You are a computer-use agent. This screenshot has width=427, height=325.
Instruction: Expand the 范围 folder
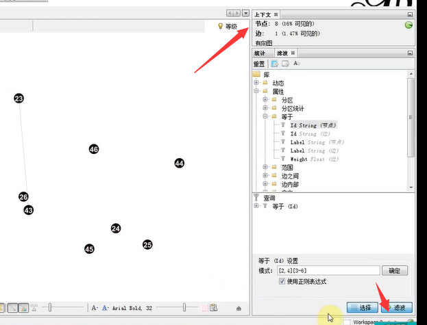pos(265,167)
